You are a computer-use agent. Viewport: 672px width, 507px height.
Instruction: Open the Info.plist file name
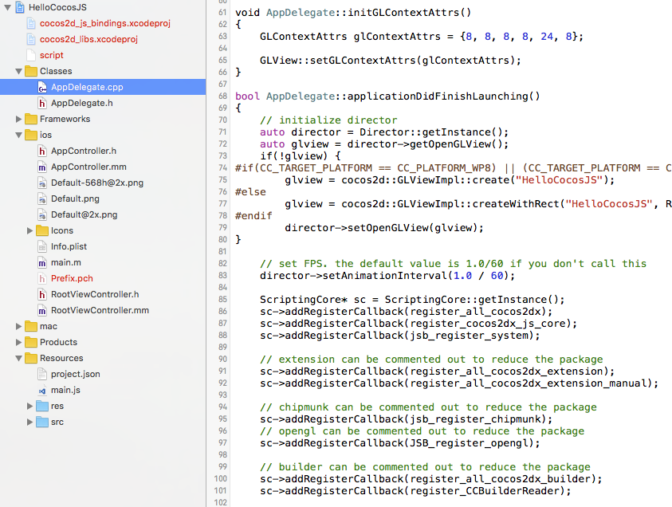click(69, 246)
